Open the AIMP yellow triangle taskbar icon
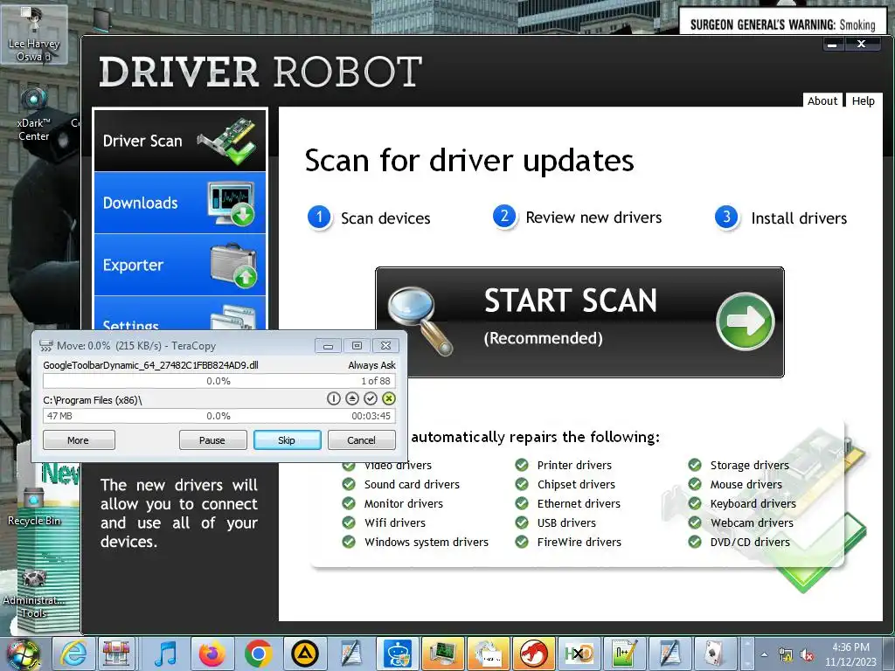Viewport: 895px width, 671px height. [x=305, y=654]
